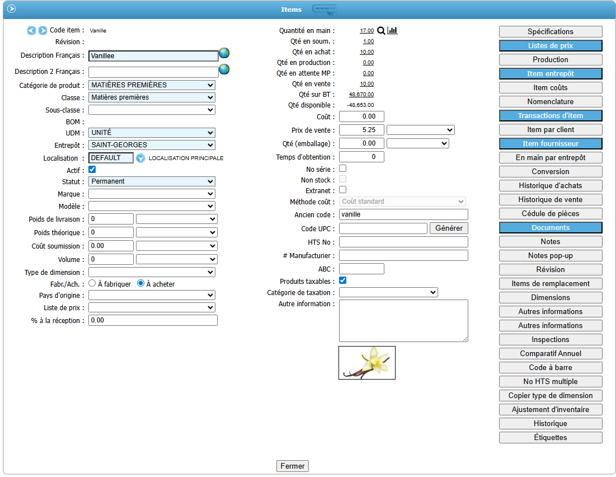
Task: Expand the Statut dropdown
Action: (x=152, y=181)
